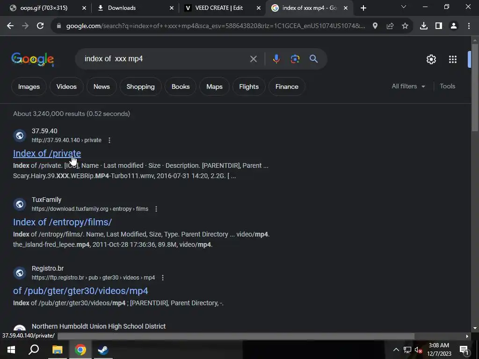Filter results by Images
Image resolution: width=479 pixels, height=359 pixels.
pos(29,86)
